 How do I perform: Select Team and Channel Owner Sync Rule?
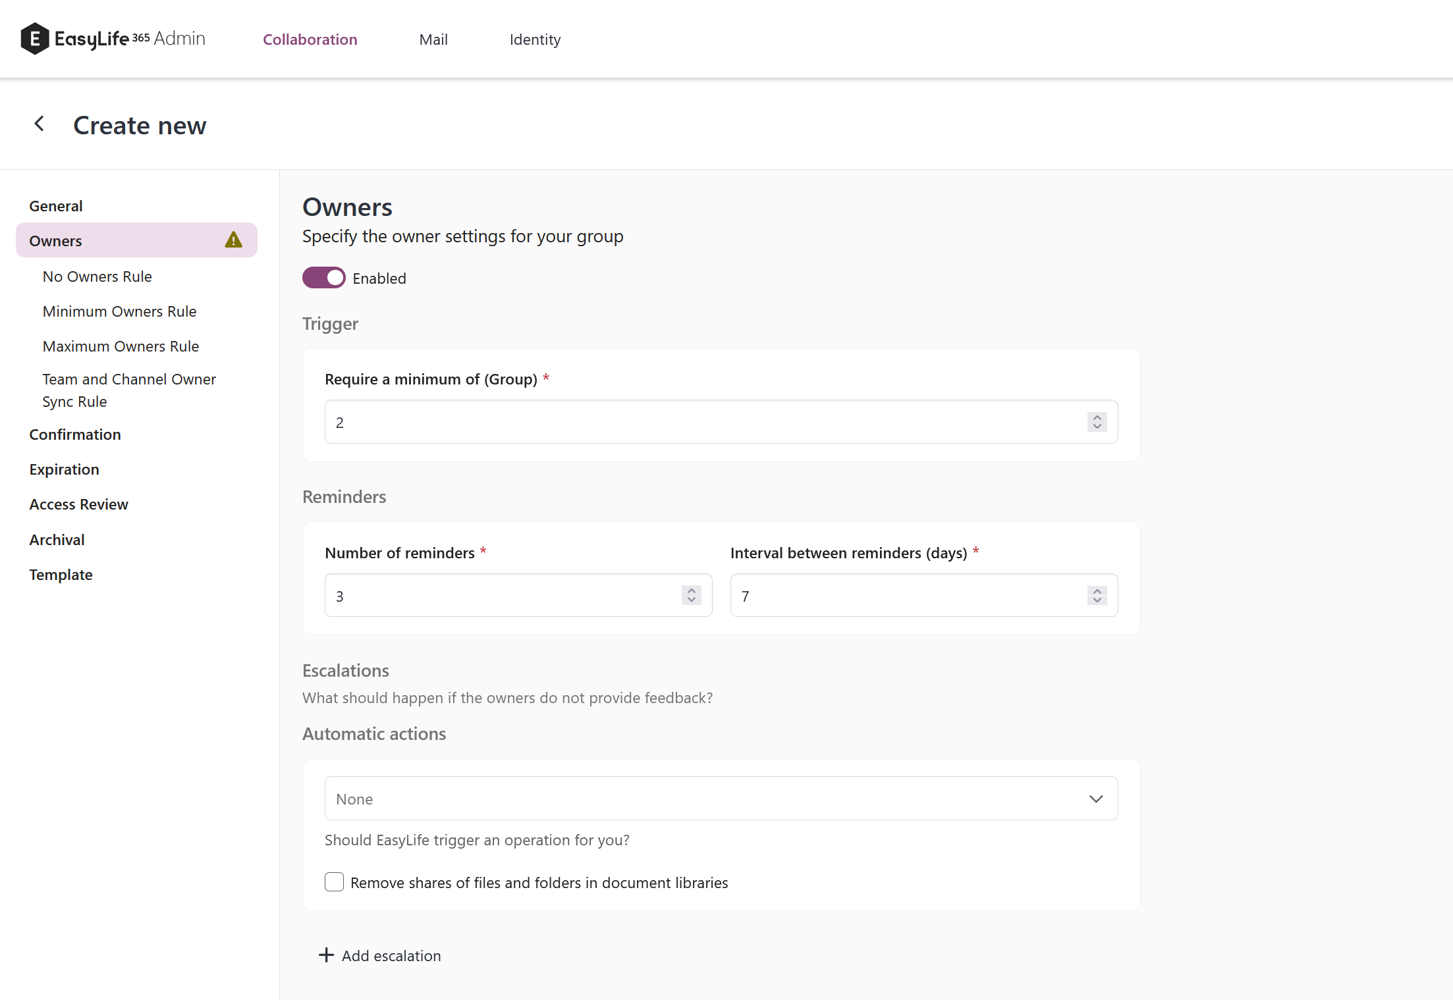click(x=129, y=390)
